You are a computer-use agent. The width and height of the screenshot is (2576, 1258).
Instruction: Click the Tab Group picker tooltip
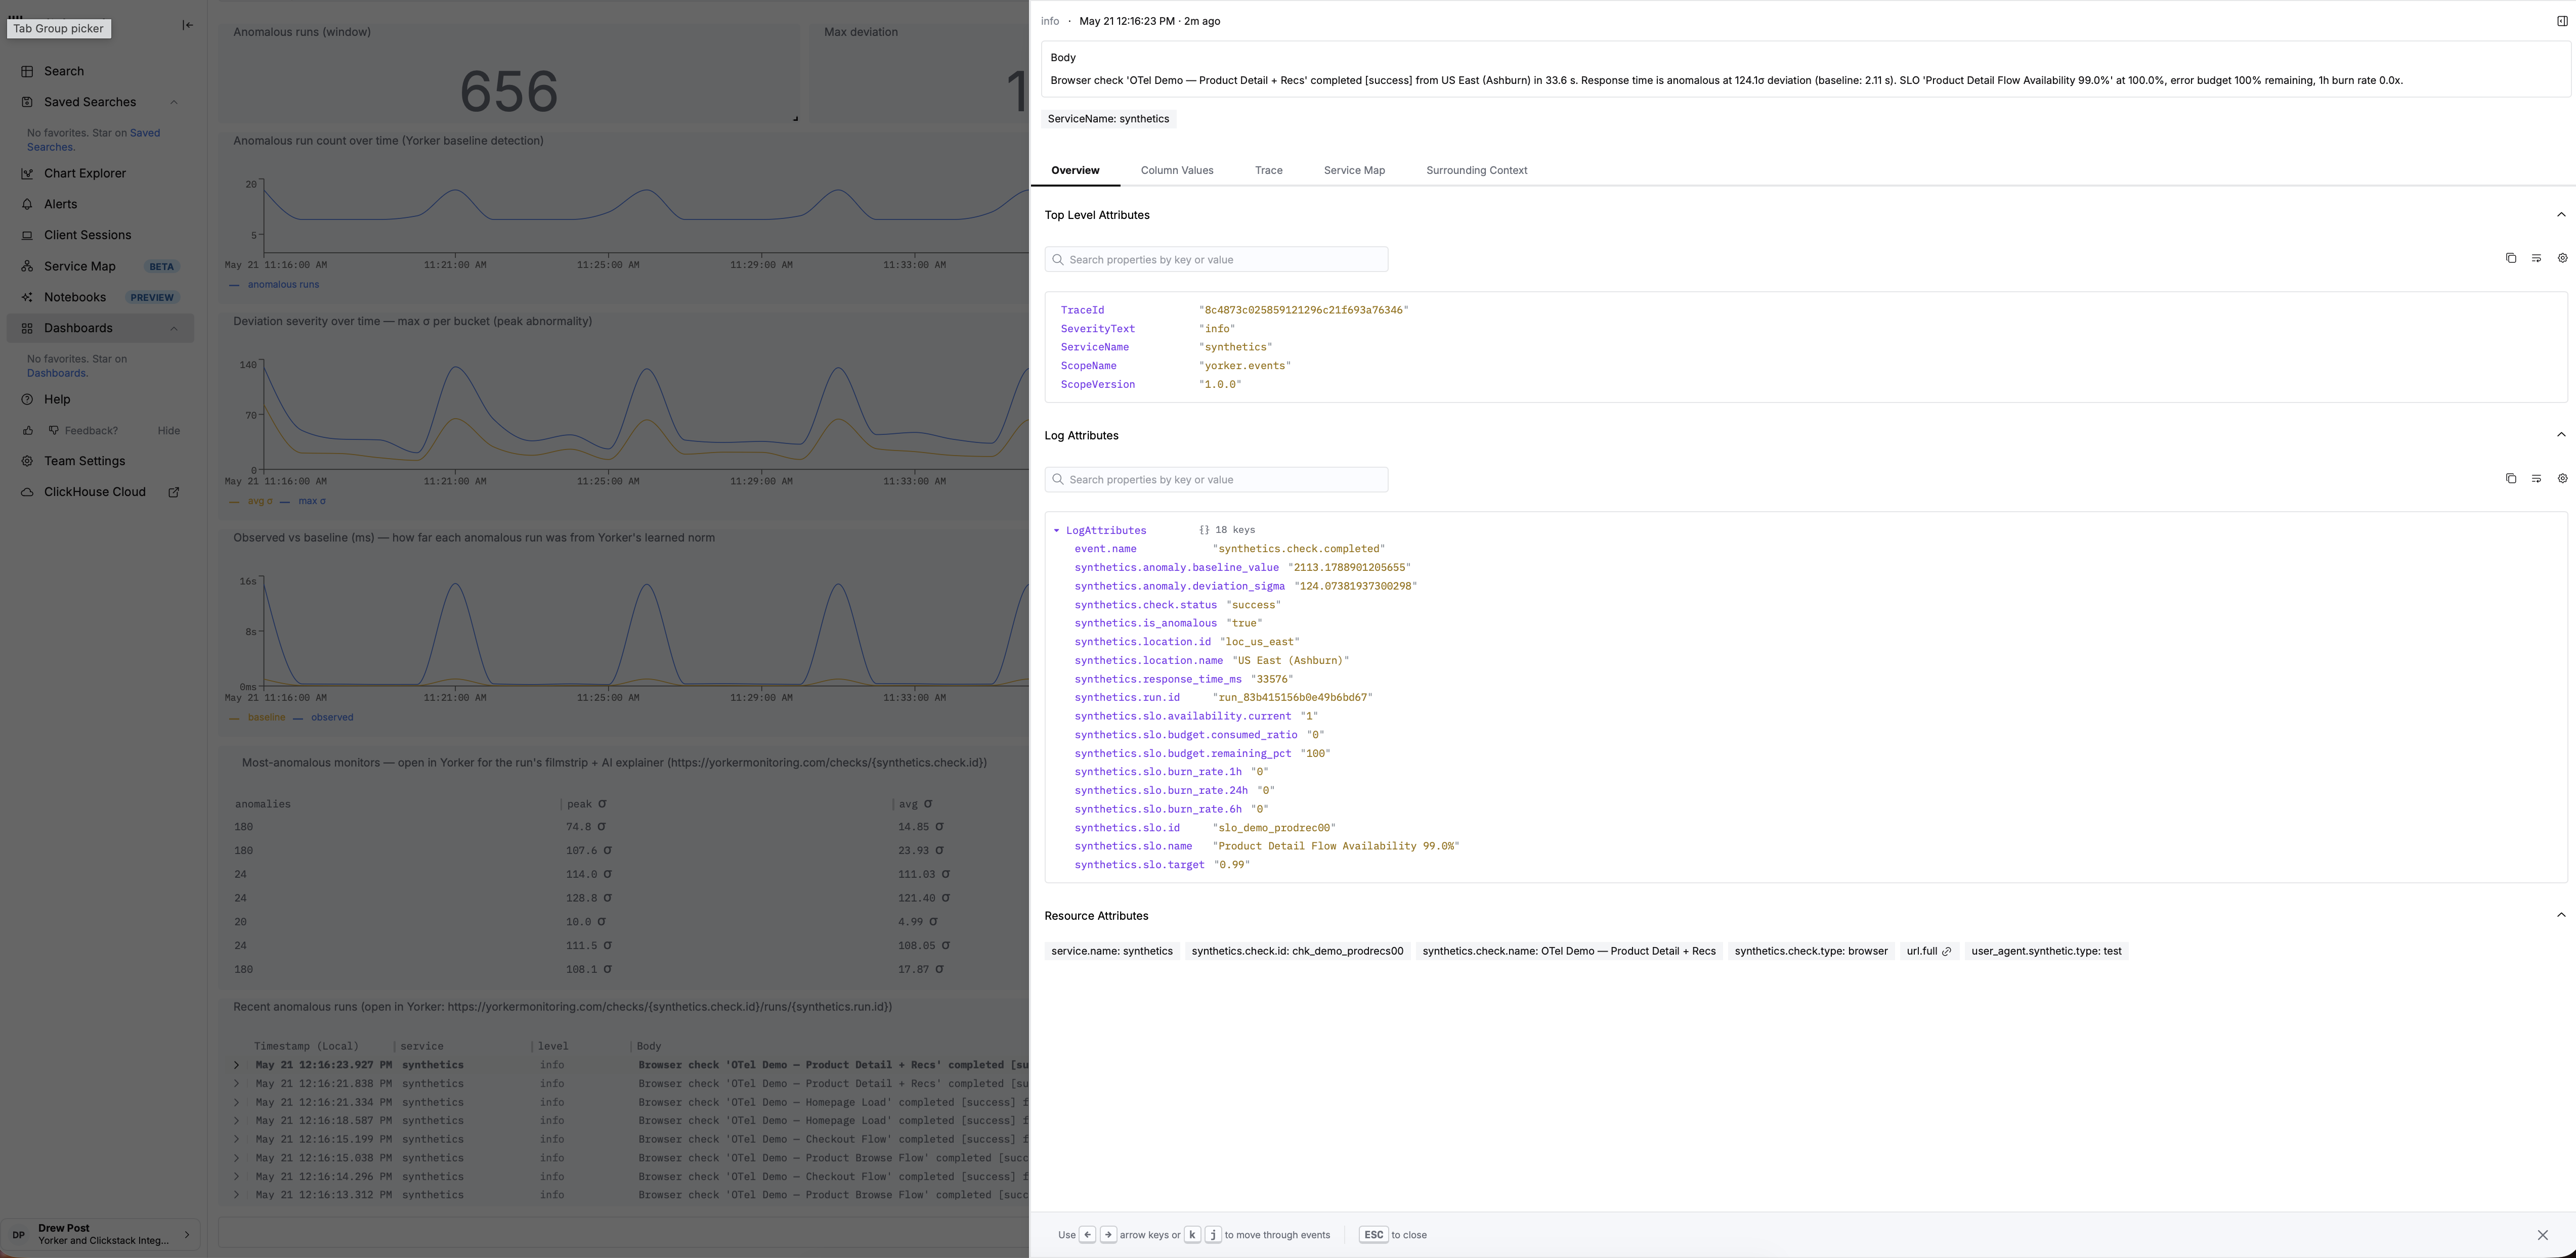[x=58, y=28]
